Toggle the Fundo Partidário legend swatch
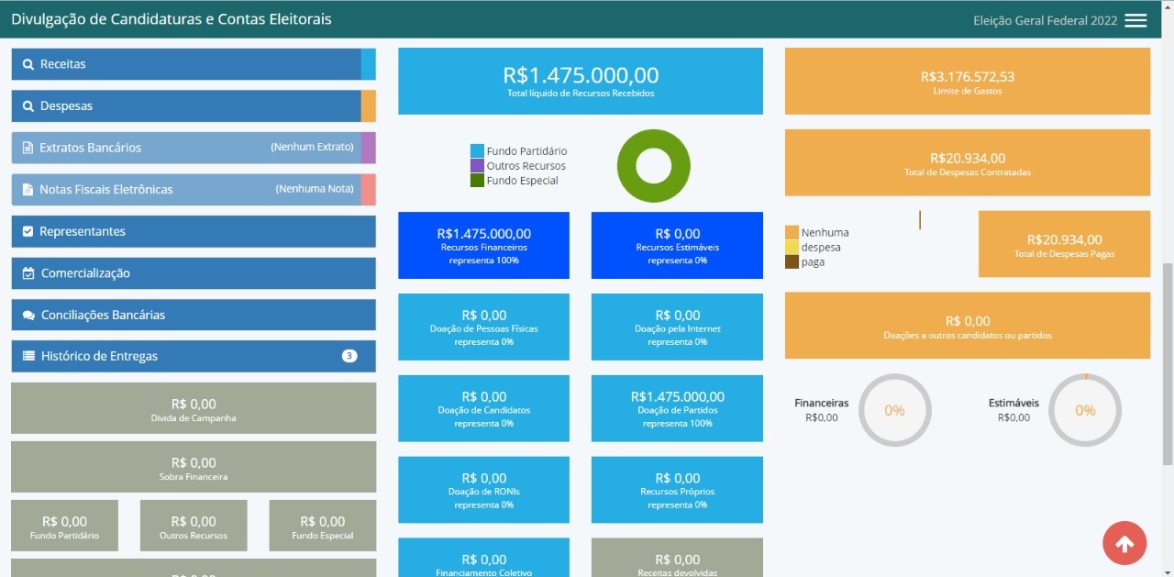This screenshot has width=1174, height=577. pos(477,151)
